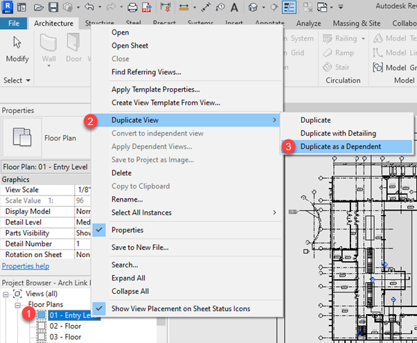Select Open Sheet menu entry
The image size is (417, 343).
pyautogui.click(x=187, y=46)
